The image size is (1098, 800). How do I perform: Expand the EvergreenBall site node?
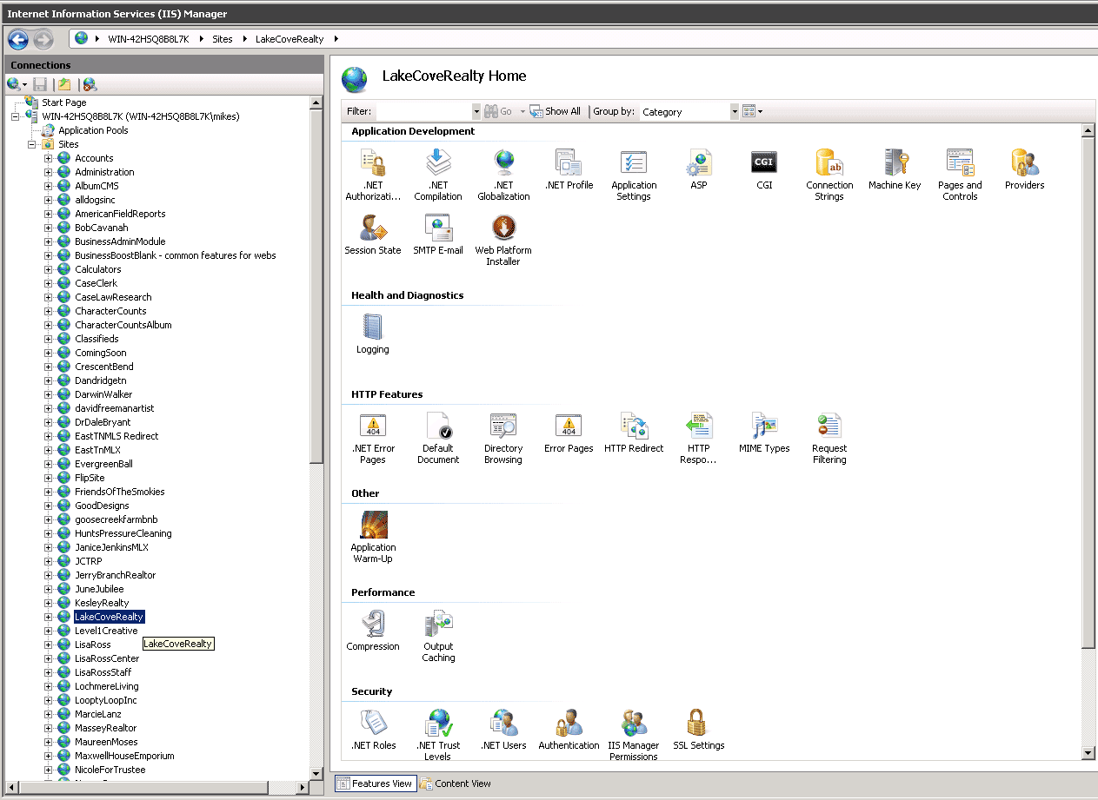pyautogui.click(x=49, y=464)
